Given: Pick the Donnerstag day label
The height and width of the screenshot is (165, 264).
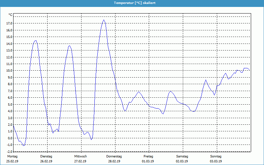Looking at the screenshot, I should (x=114, y=156).
